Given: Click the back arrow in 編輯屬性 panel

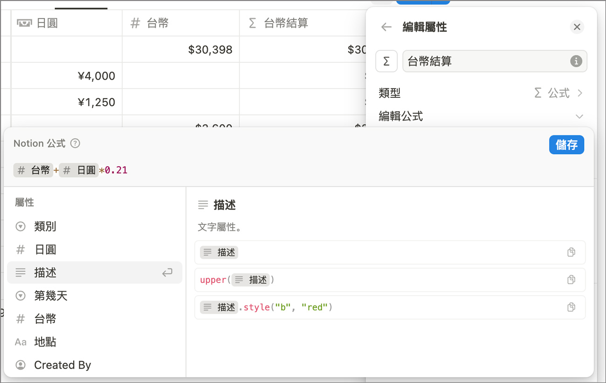Looking at the screenshot, I should 386,27.
